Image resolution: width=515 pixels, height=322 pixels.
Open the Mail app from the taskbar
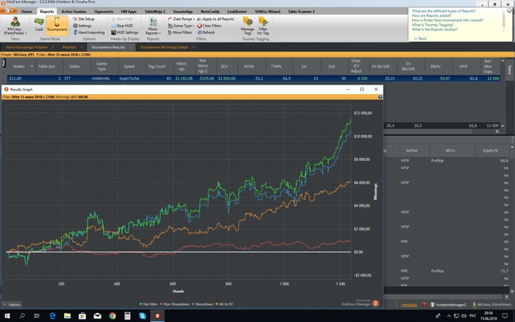(97, 316)
